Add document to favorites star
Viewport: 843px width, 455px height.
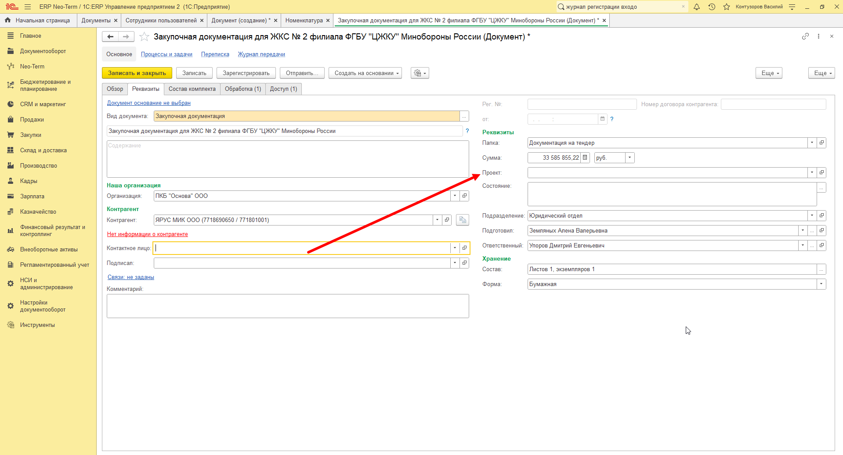pos(144,37)
